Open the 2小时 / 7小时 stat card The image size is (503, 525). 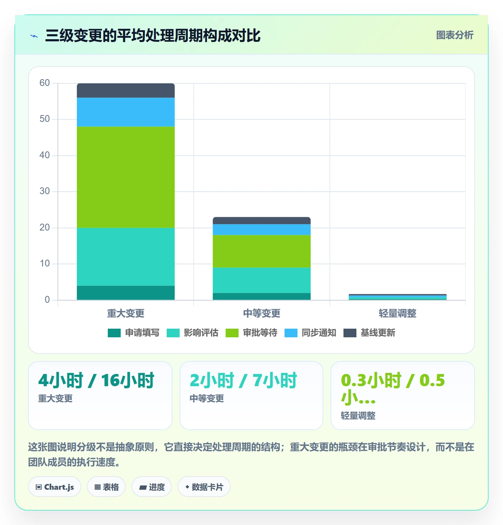tap(251, 396)
